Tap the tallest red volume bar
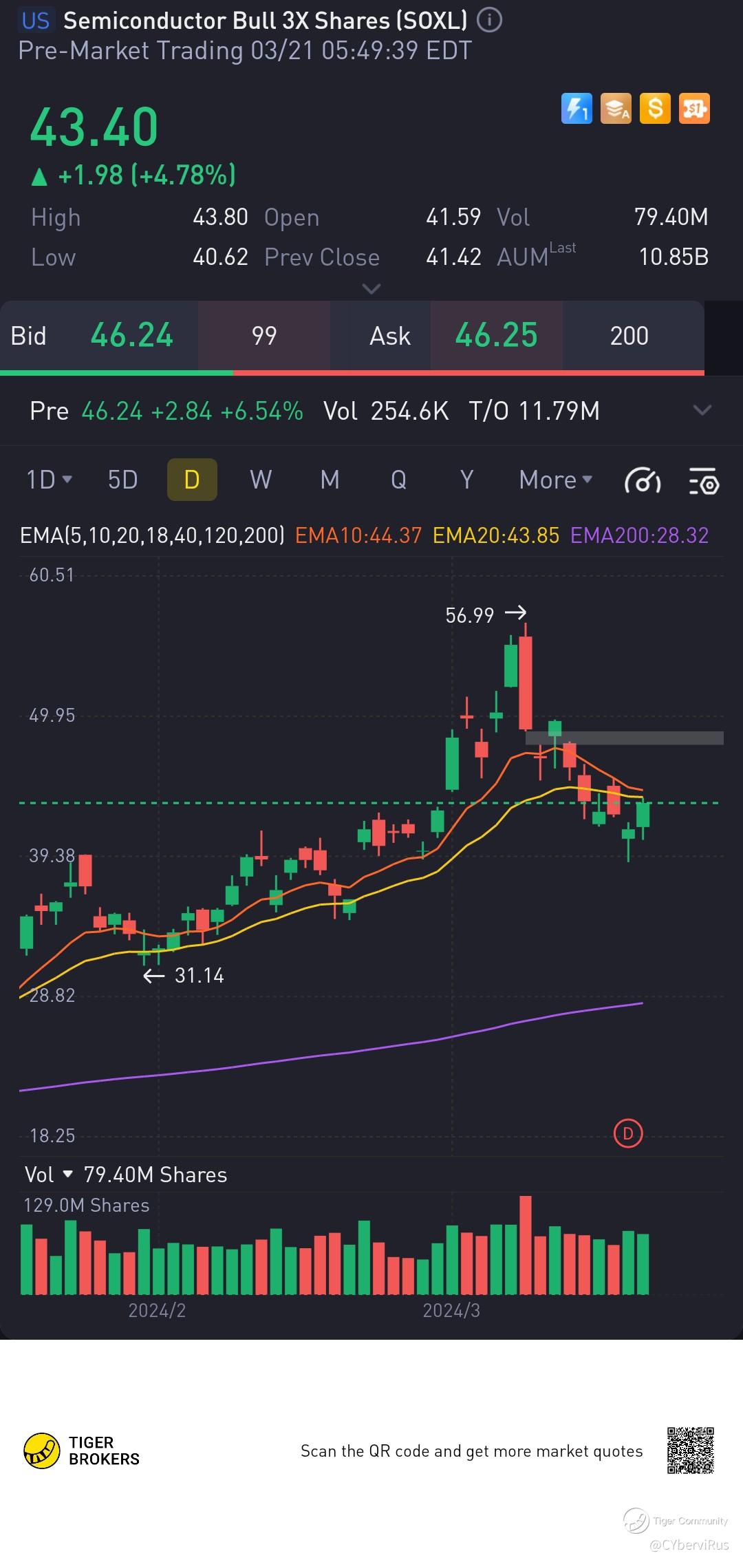743x1562 pixels. coord(526,1245)
